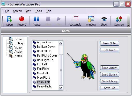Click the New Library button
Screen dimensions: 132x96
click(x=109, y=68)
